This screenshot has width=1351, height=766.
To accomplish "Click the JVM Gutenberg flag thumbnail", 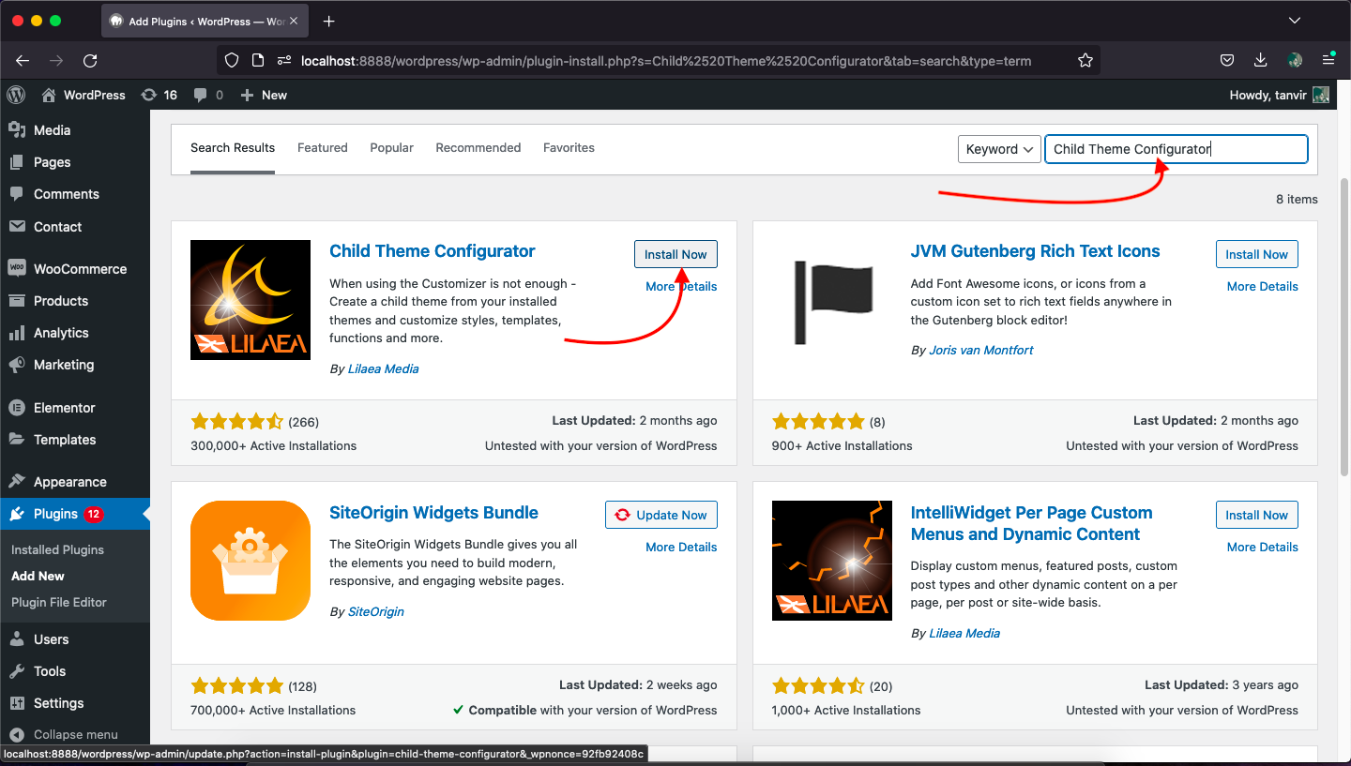I will pyautogui.click(x=832, y=300).
